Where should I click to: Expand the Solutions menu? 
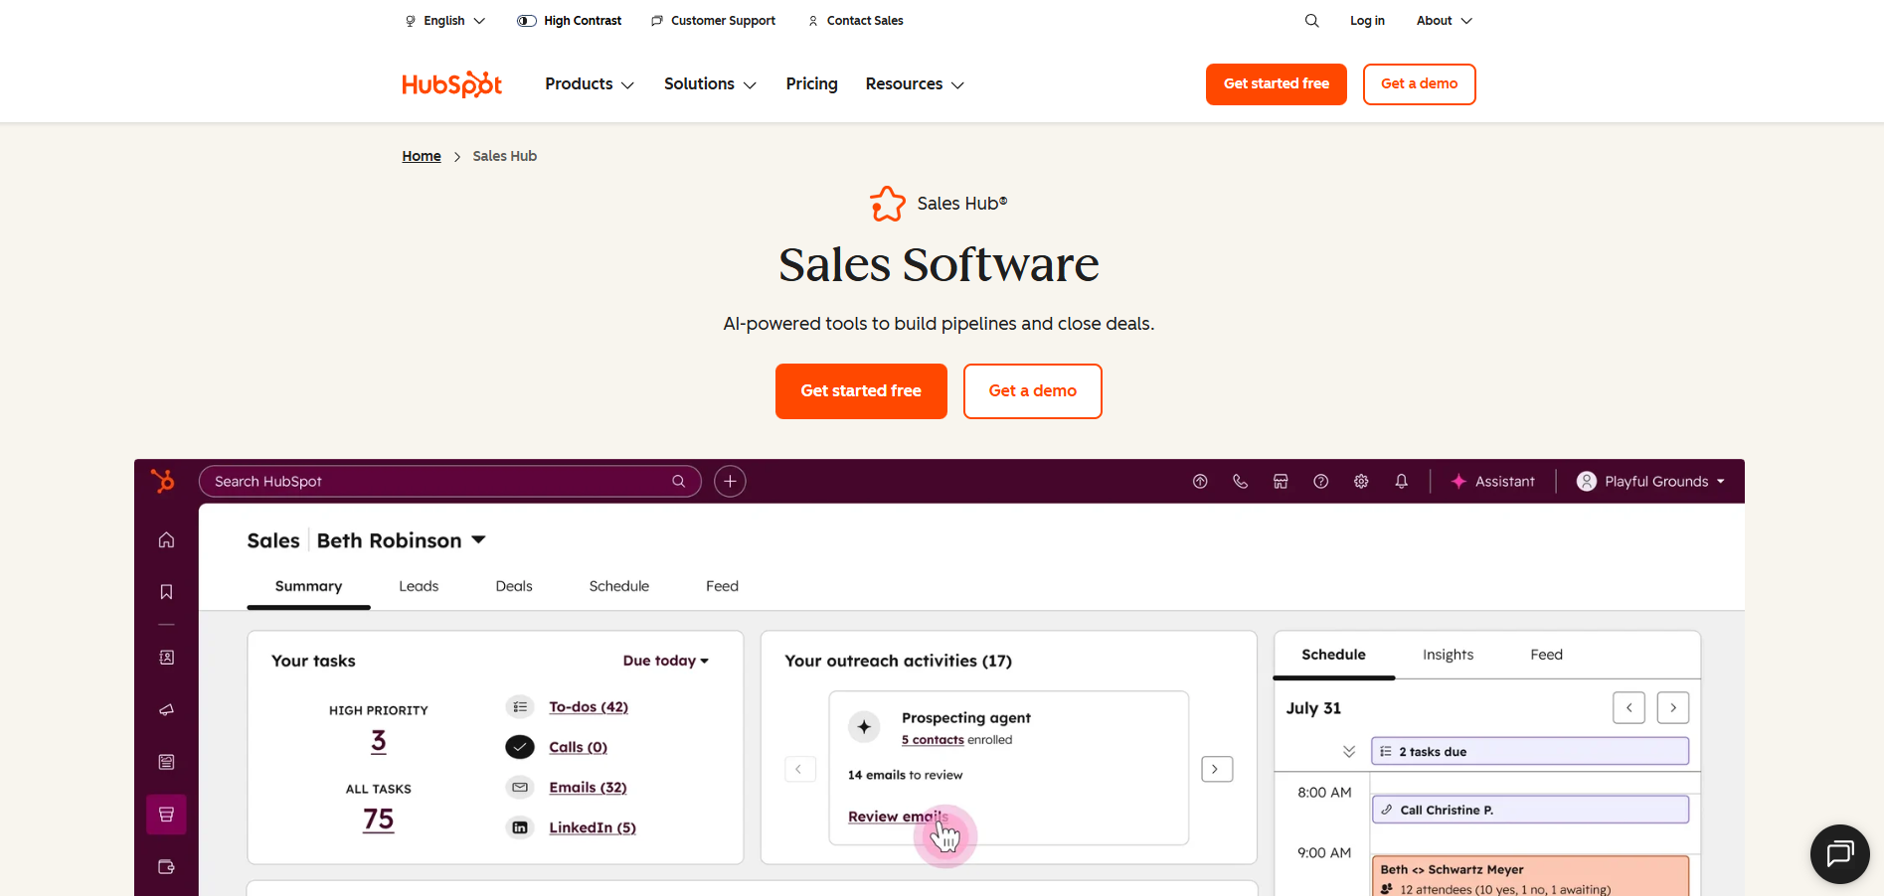pyautogui.click(x=710, y=84)
